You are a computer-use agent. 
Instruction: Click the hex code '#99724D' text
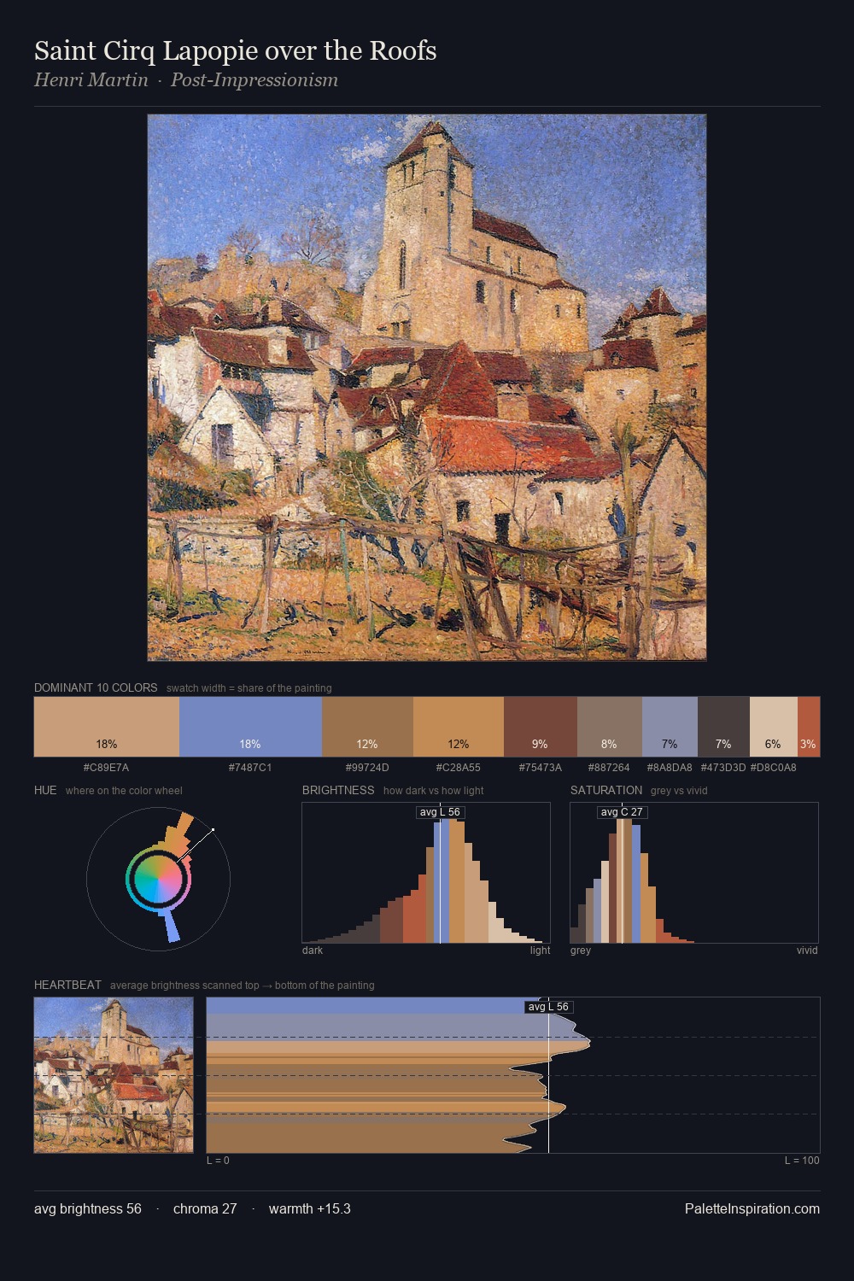pos(367,768)
